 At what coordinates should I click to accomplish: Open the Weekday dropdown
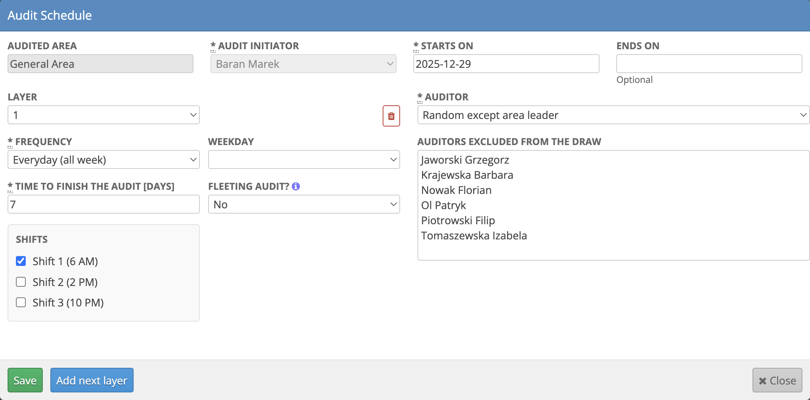pyautogui.click(x=304, y=159)
